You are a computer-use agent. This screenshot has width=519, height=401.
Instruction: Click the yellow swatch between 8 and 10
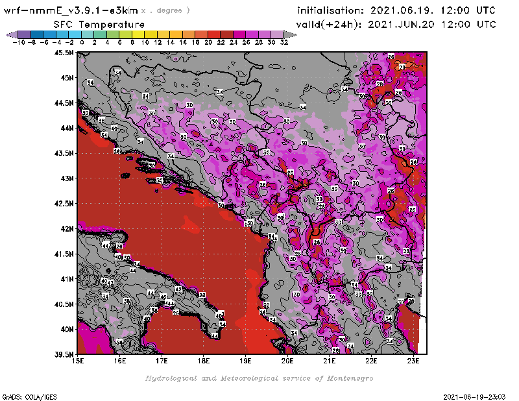pyautogui.click(x=139, y=34)
